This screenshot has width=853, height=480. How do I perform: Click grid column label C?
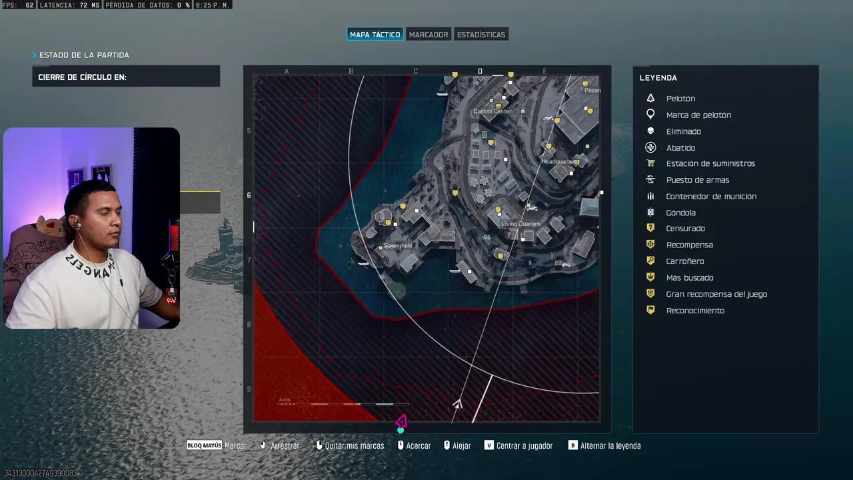pos(416,71)
